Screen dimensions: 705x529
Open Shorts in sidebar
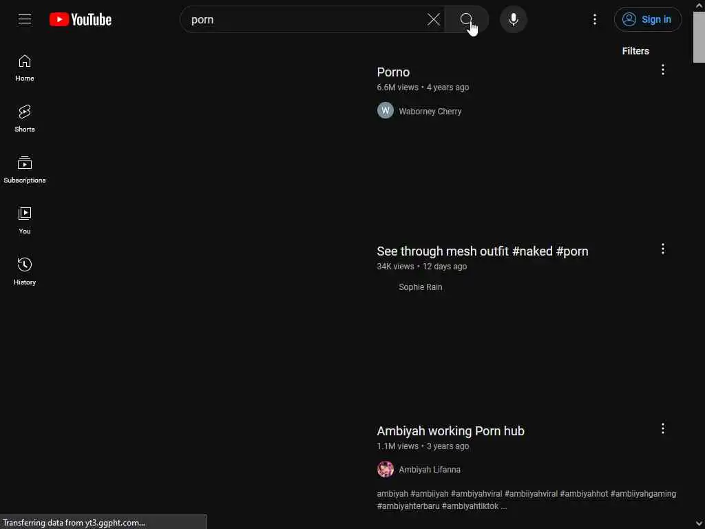[25, 118]
